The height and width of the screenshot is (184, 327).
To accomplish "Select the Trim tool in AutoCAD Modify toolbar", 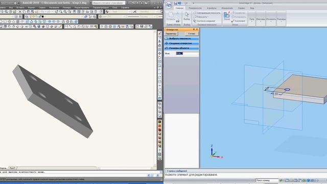I will point(160,70).
